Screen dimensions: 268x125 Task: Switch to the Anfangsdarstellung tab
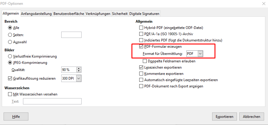pos(36,13)
